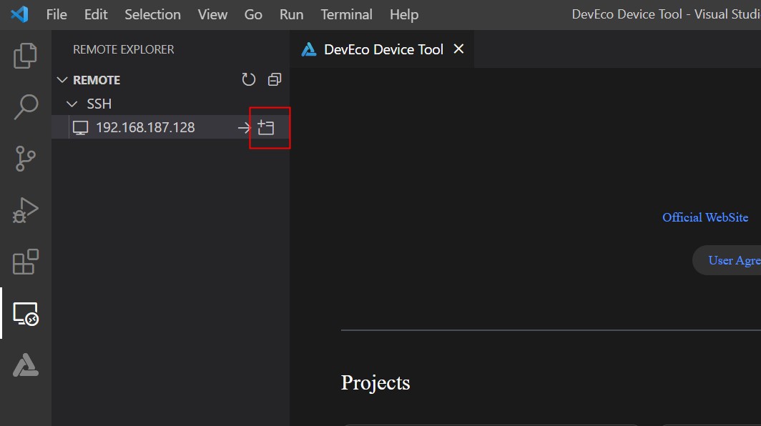Image resolution: width=761 pixels, height=426 pixels.
Task: Connect to 192.168.187.128 in new window
Action: pos(266,128)
